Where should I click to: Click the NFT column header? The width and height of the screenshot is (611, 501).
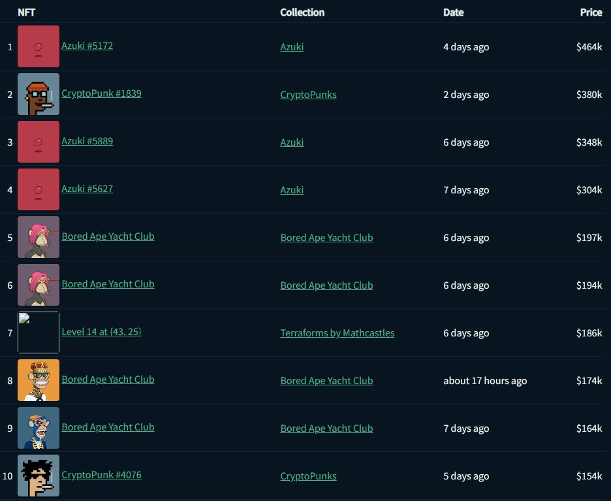tap(27, 12)
